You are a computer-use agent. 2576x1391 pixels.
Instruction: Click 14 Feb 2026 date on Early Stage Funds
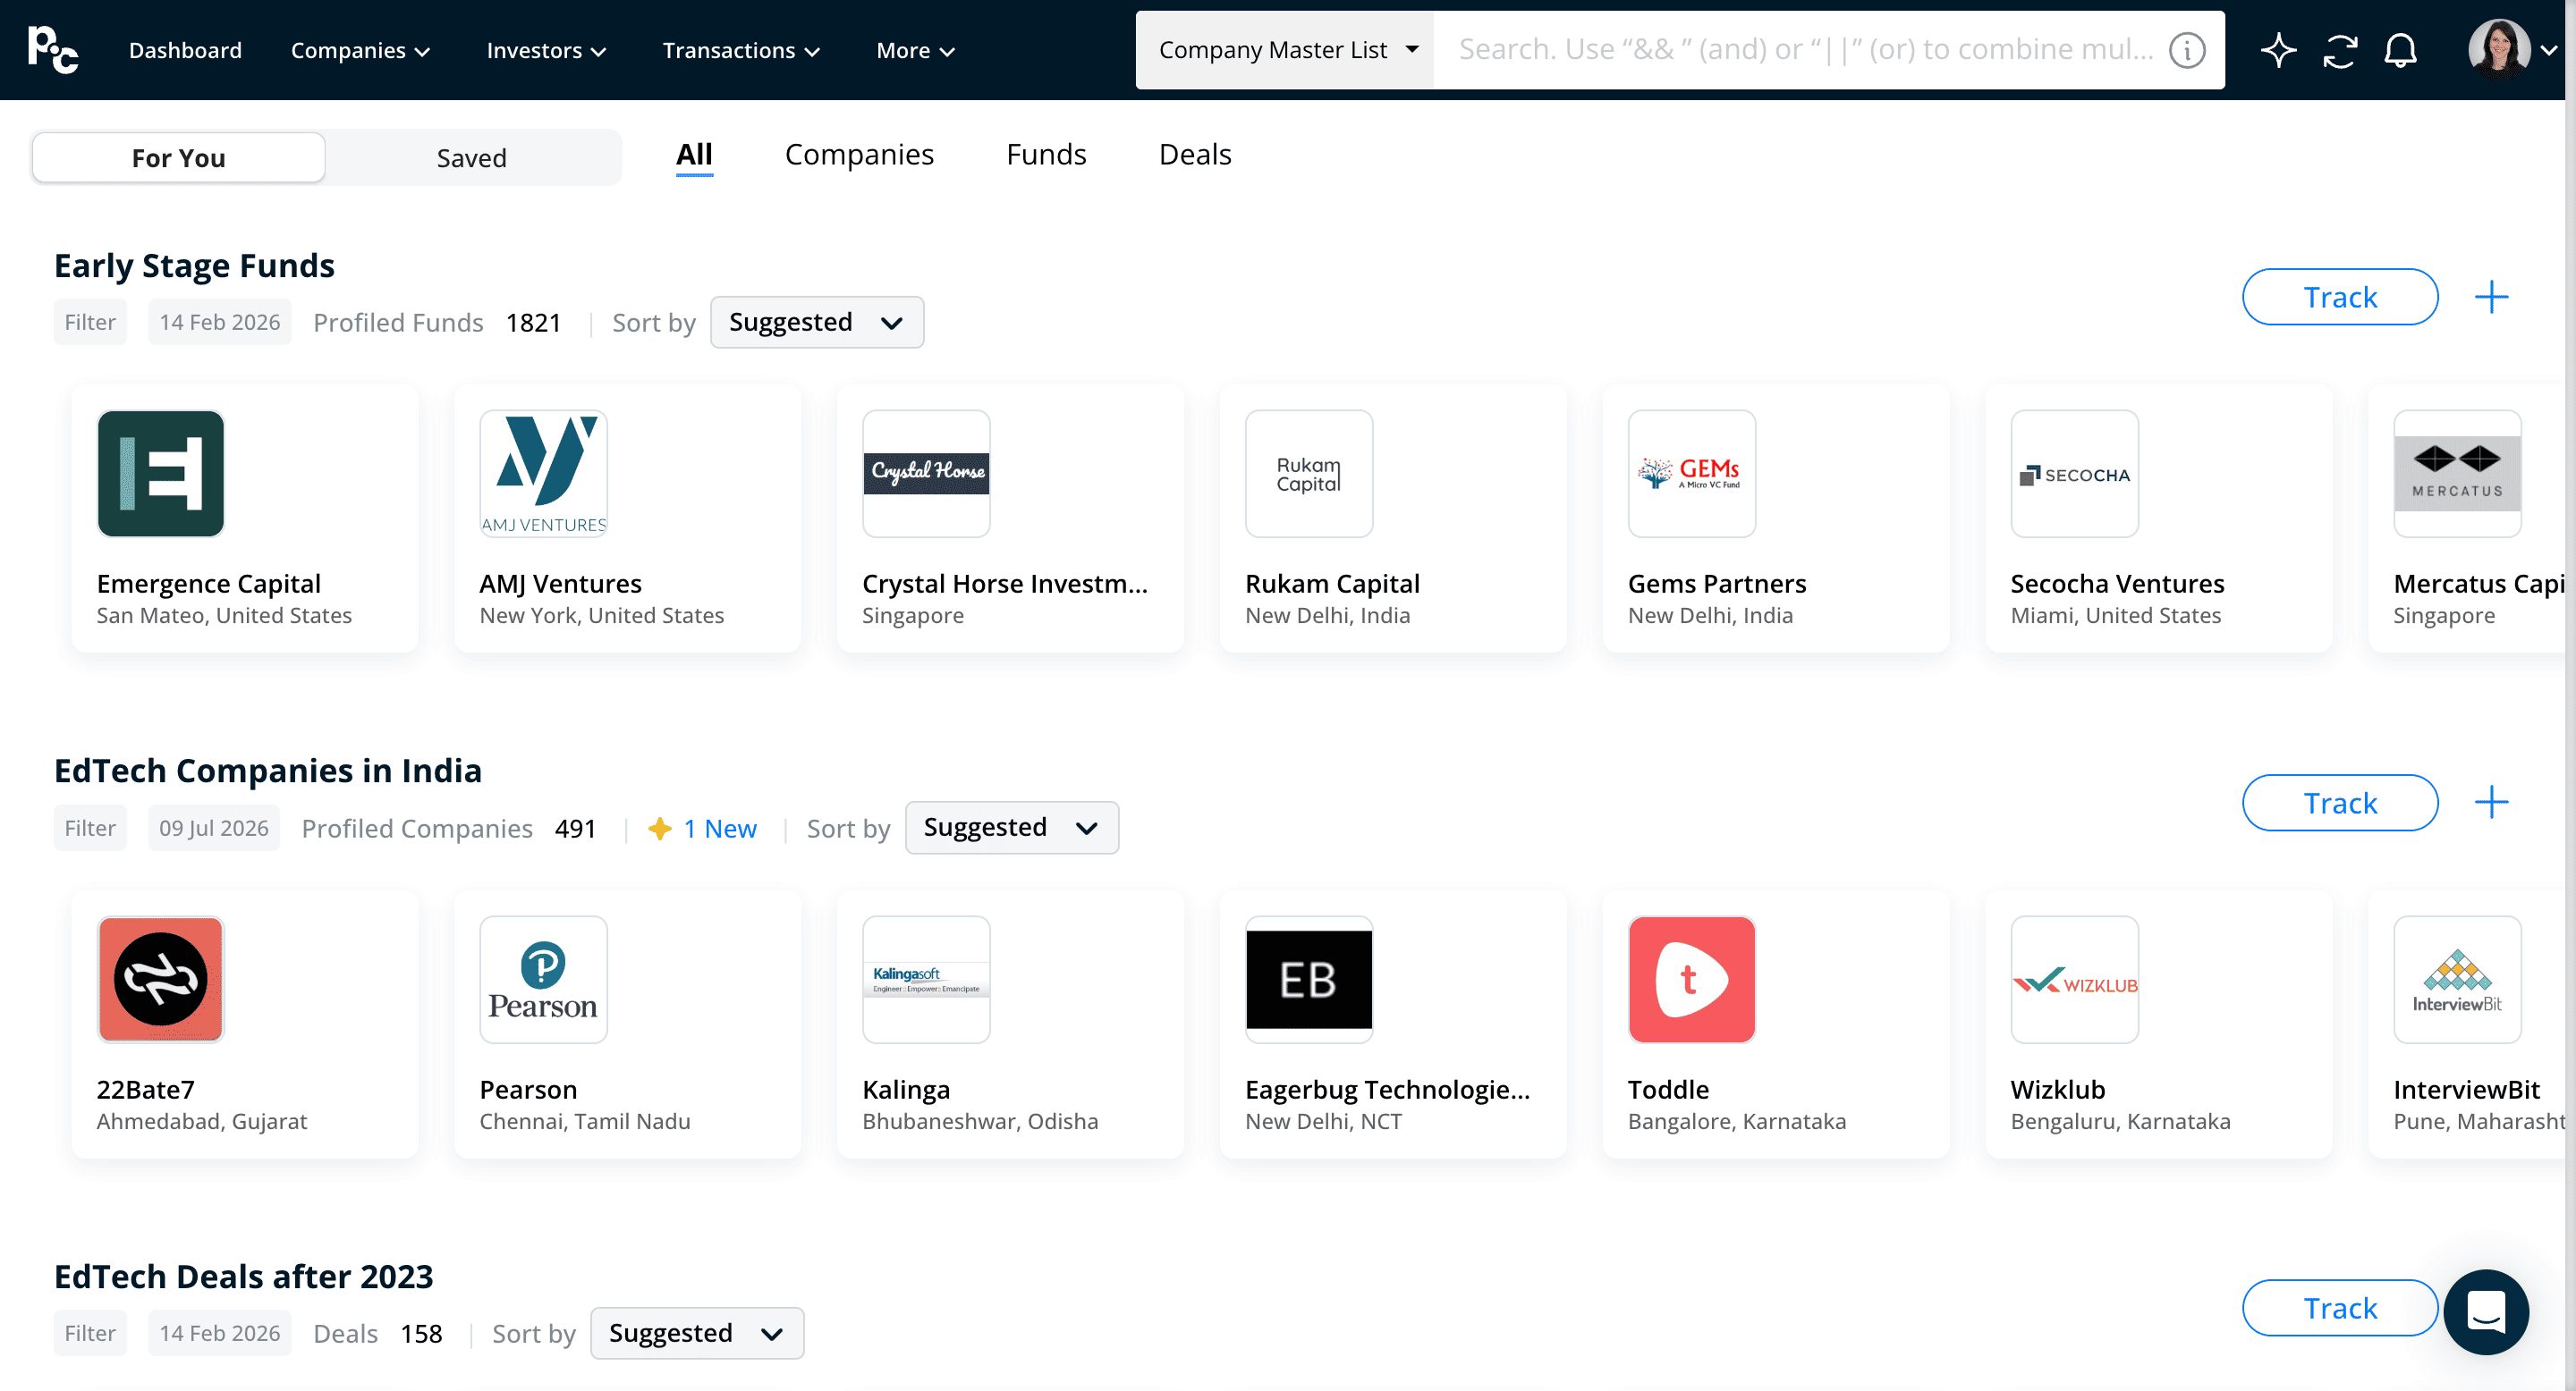[220, 322]
